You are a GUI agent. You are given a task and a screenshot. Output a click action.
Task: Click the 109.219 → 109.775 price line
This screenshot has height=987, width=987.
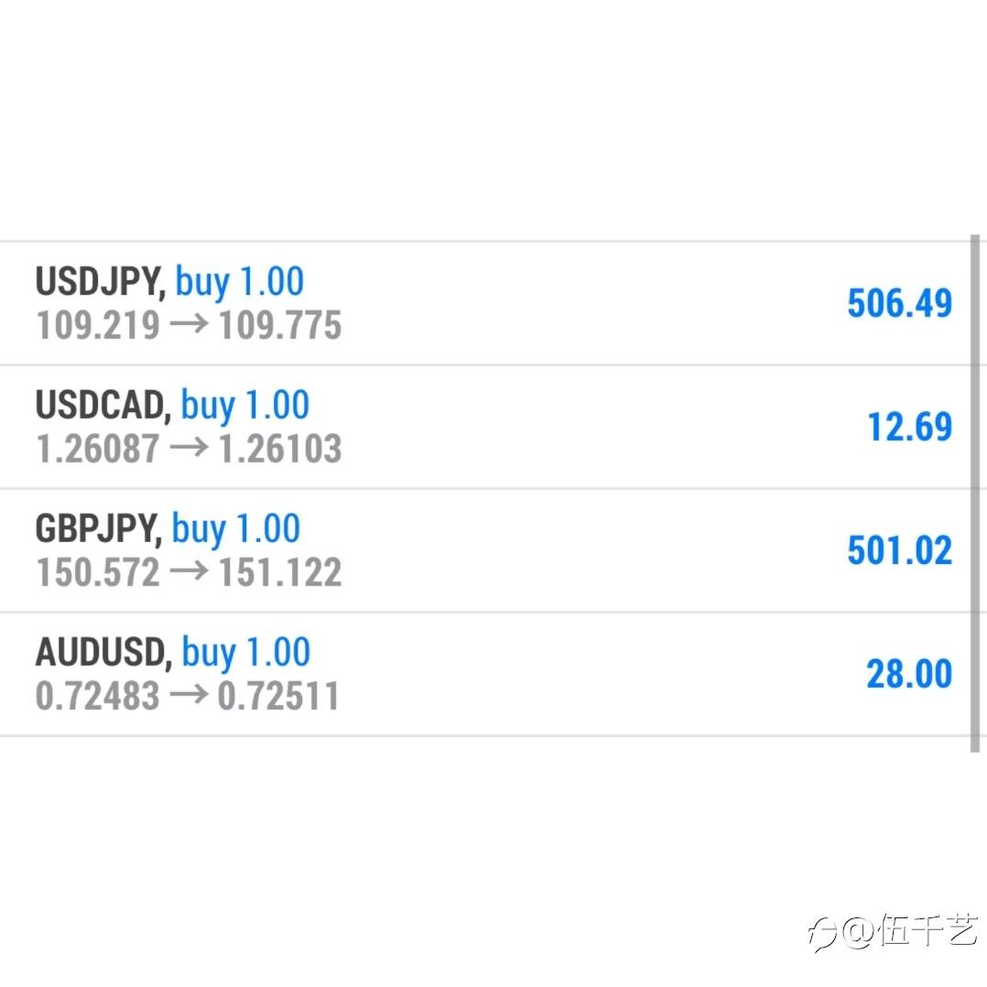(189, 325)
